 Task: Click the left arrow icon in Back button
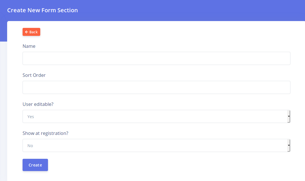pos(27,32)
